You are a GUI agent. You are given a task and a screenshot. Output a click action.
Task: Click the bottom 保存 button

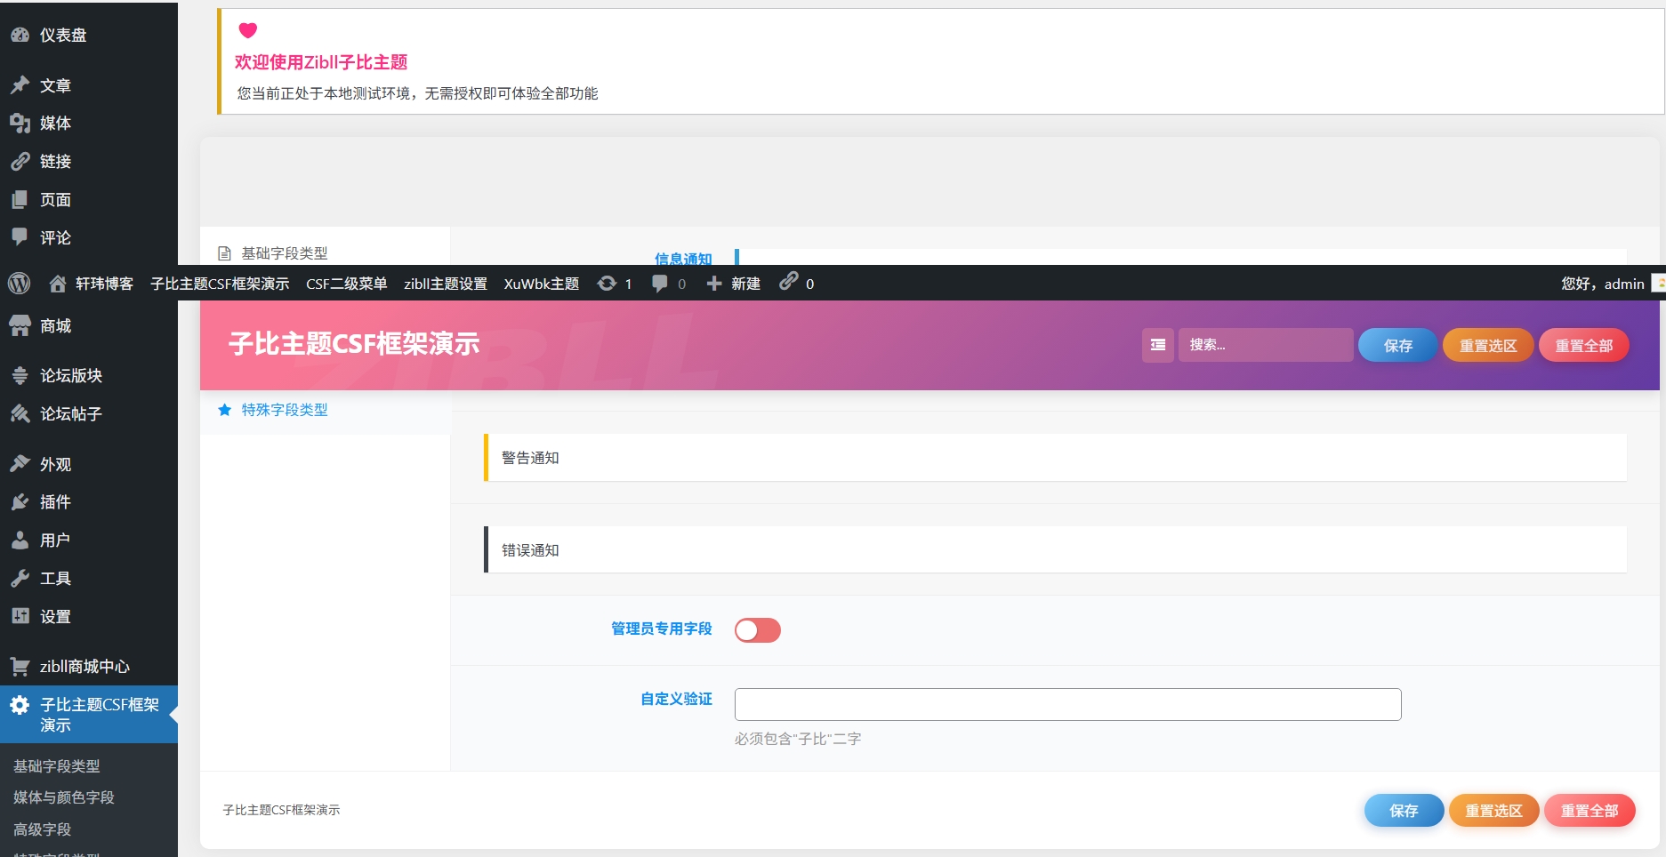(1403, 811)
